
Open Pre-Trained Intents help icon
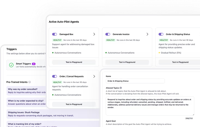30,82
